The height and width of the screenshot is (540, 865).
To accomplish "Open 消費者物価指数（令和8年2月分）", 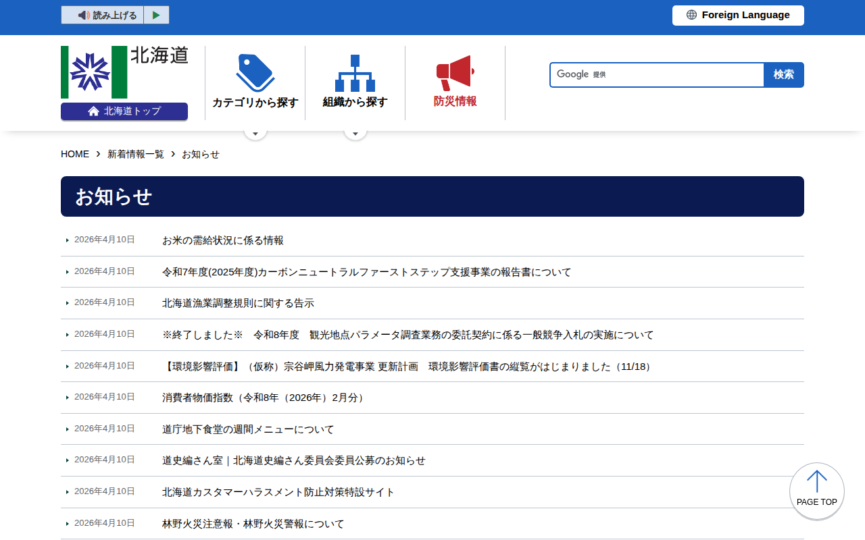I will pyautogui.click(x=265, y=398).
